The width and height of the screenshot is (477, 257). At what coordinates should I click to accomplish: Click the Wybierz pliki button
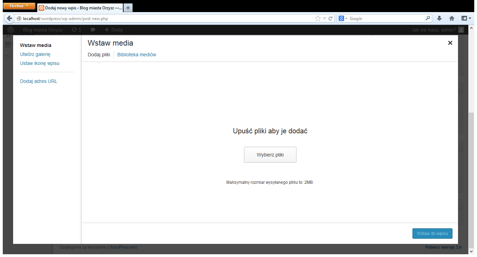pos(270,155)
